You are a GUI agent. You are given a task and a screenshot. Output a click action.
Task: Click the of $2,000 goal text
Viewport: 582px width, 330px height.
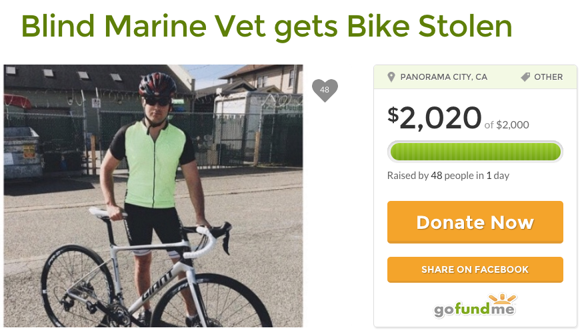tap(507, 125)
